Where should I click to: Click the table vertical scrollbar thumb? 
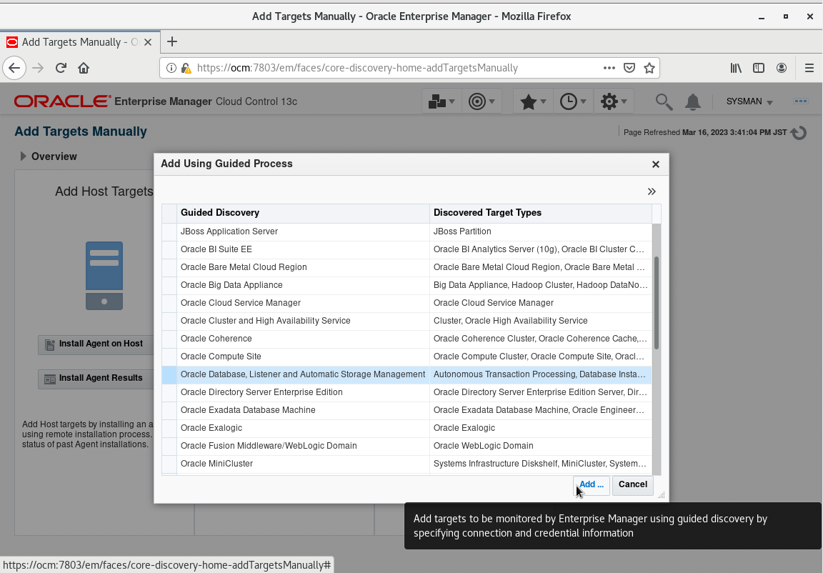656,303
